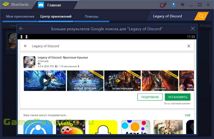Image resolution: width=214 pixels, height=139 pixels.
Task: Click the second keyhole notification icon
Action: (x=27, y=37)
